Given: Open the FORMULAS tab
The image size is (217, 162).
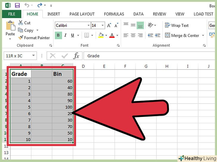Looking at the screenshot, I should pos(114,14).
